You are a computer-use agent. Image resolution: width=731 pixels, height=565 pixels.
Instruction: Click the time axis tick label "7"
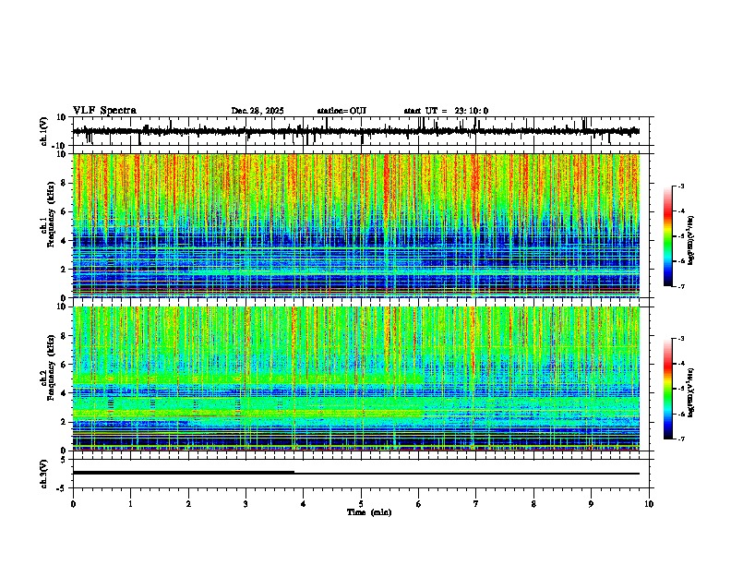pos(476,504)
